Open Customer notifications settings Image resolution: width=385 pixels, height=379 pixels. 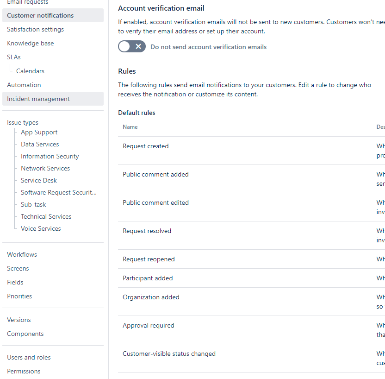[39, 15]
